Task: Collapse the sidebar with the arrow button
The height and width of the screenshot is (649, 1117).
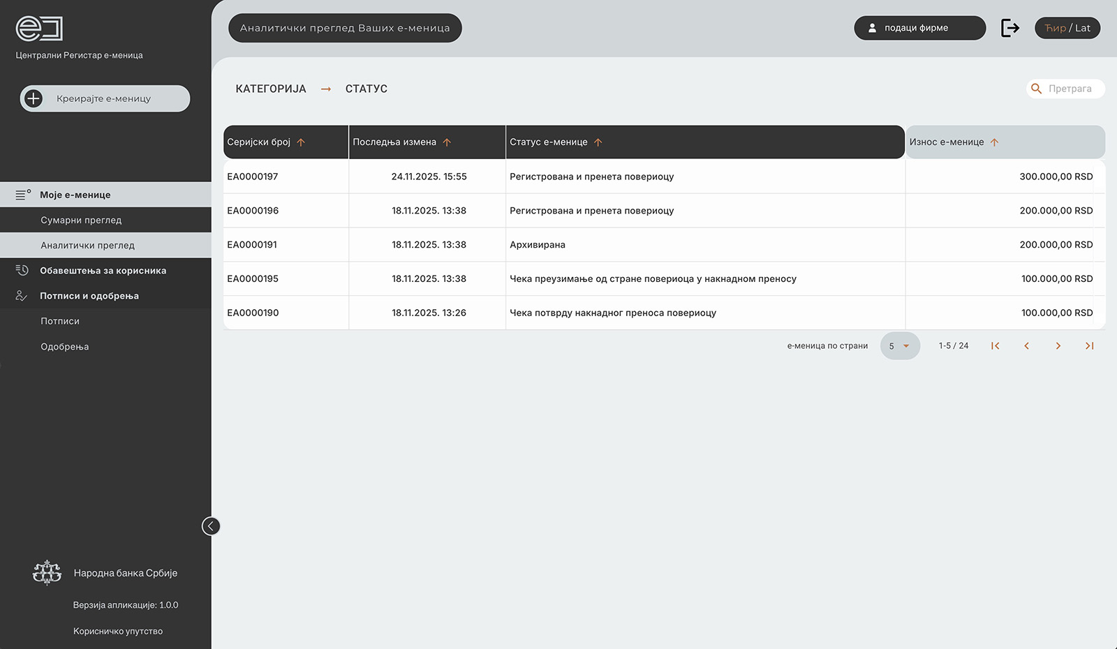Action: click(x=211, y=526)
